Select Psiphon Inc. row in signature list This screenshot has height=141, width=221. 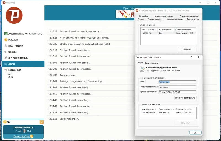[x=168, y=33]
